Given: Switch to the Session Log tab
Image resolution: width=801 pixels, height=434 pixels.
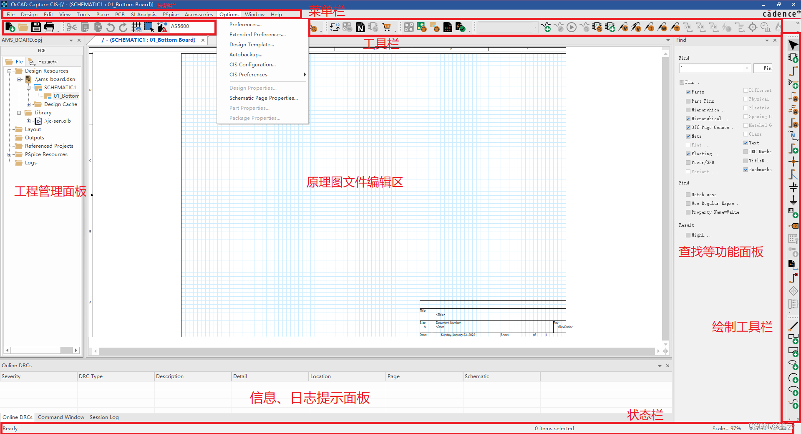Looking at the screenshot, I should [104, 417].
